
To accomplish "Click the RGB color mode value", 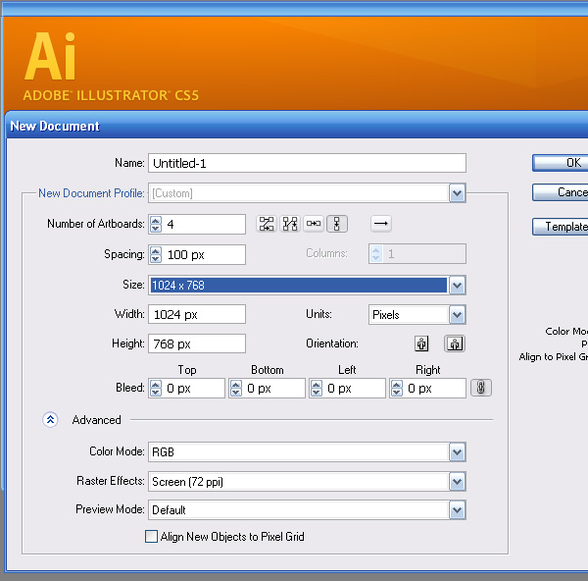I will pos(163,451).
